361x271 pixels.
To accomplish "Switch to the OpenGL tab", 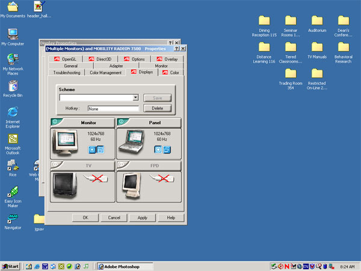I will [x=65, y=59].
